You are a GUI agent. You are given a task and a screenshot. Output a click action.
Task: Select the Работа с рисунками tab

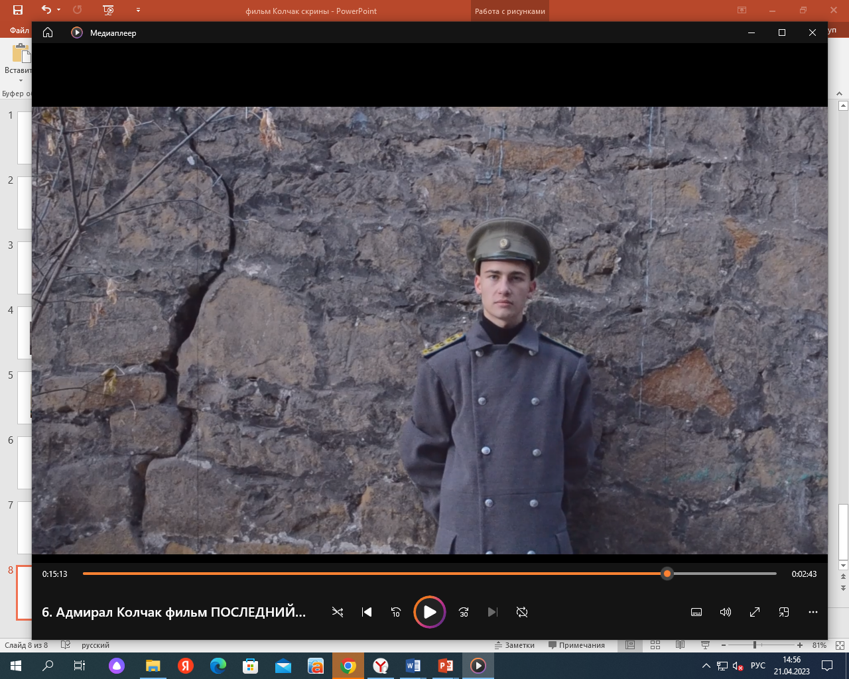[x=509, y=11]
